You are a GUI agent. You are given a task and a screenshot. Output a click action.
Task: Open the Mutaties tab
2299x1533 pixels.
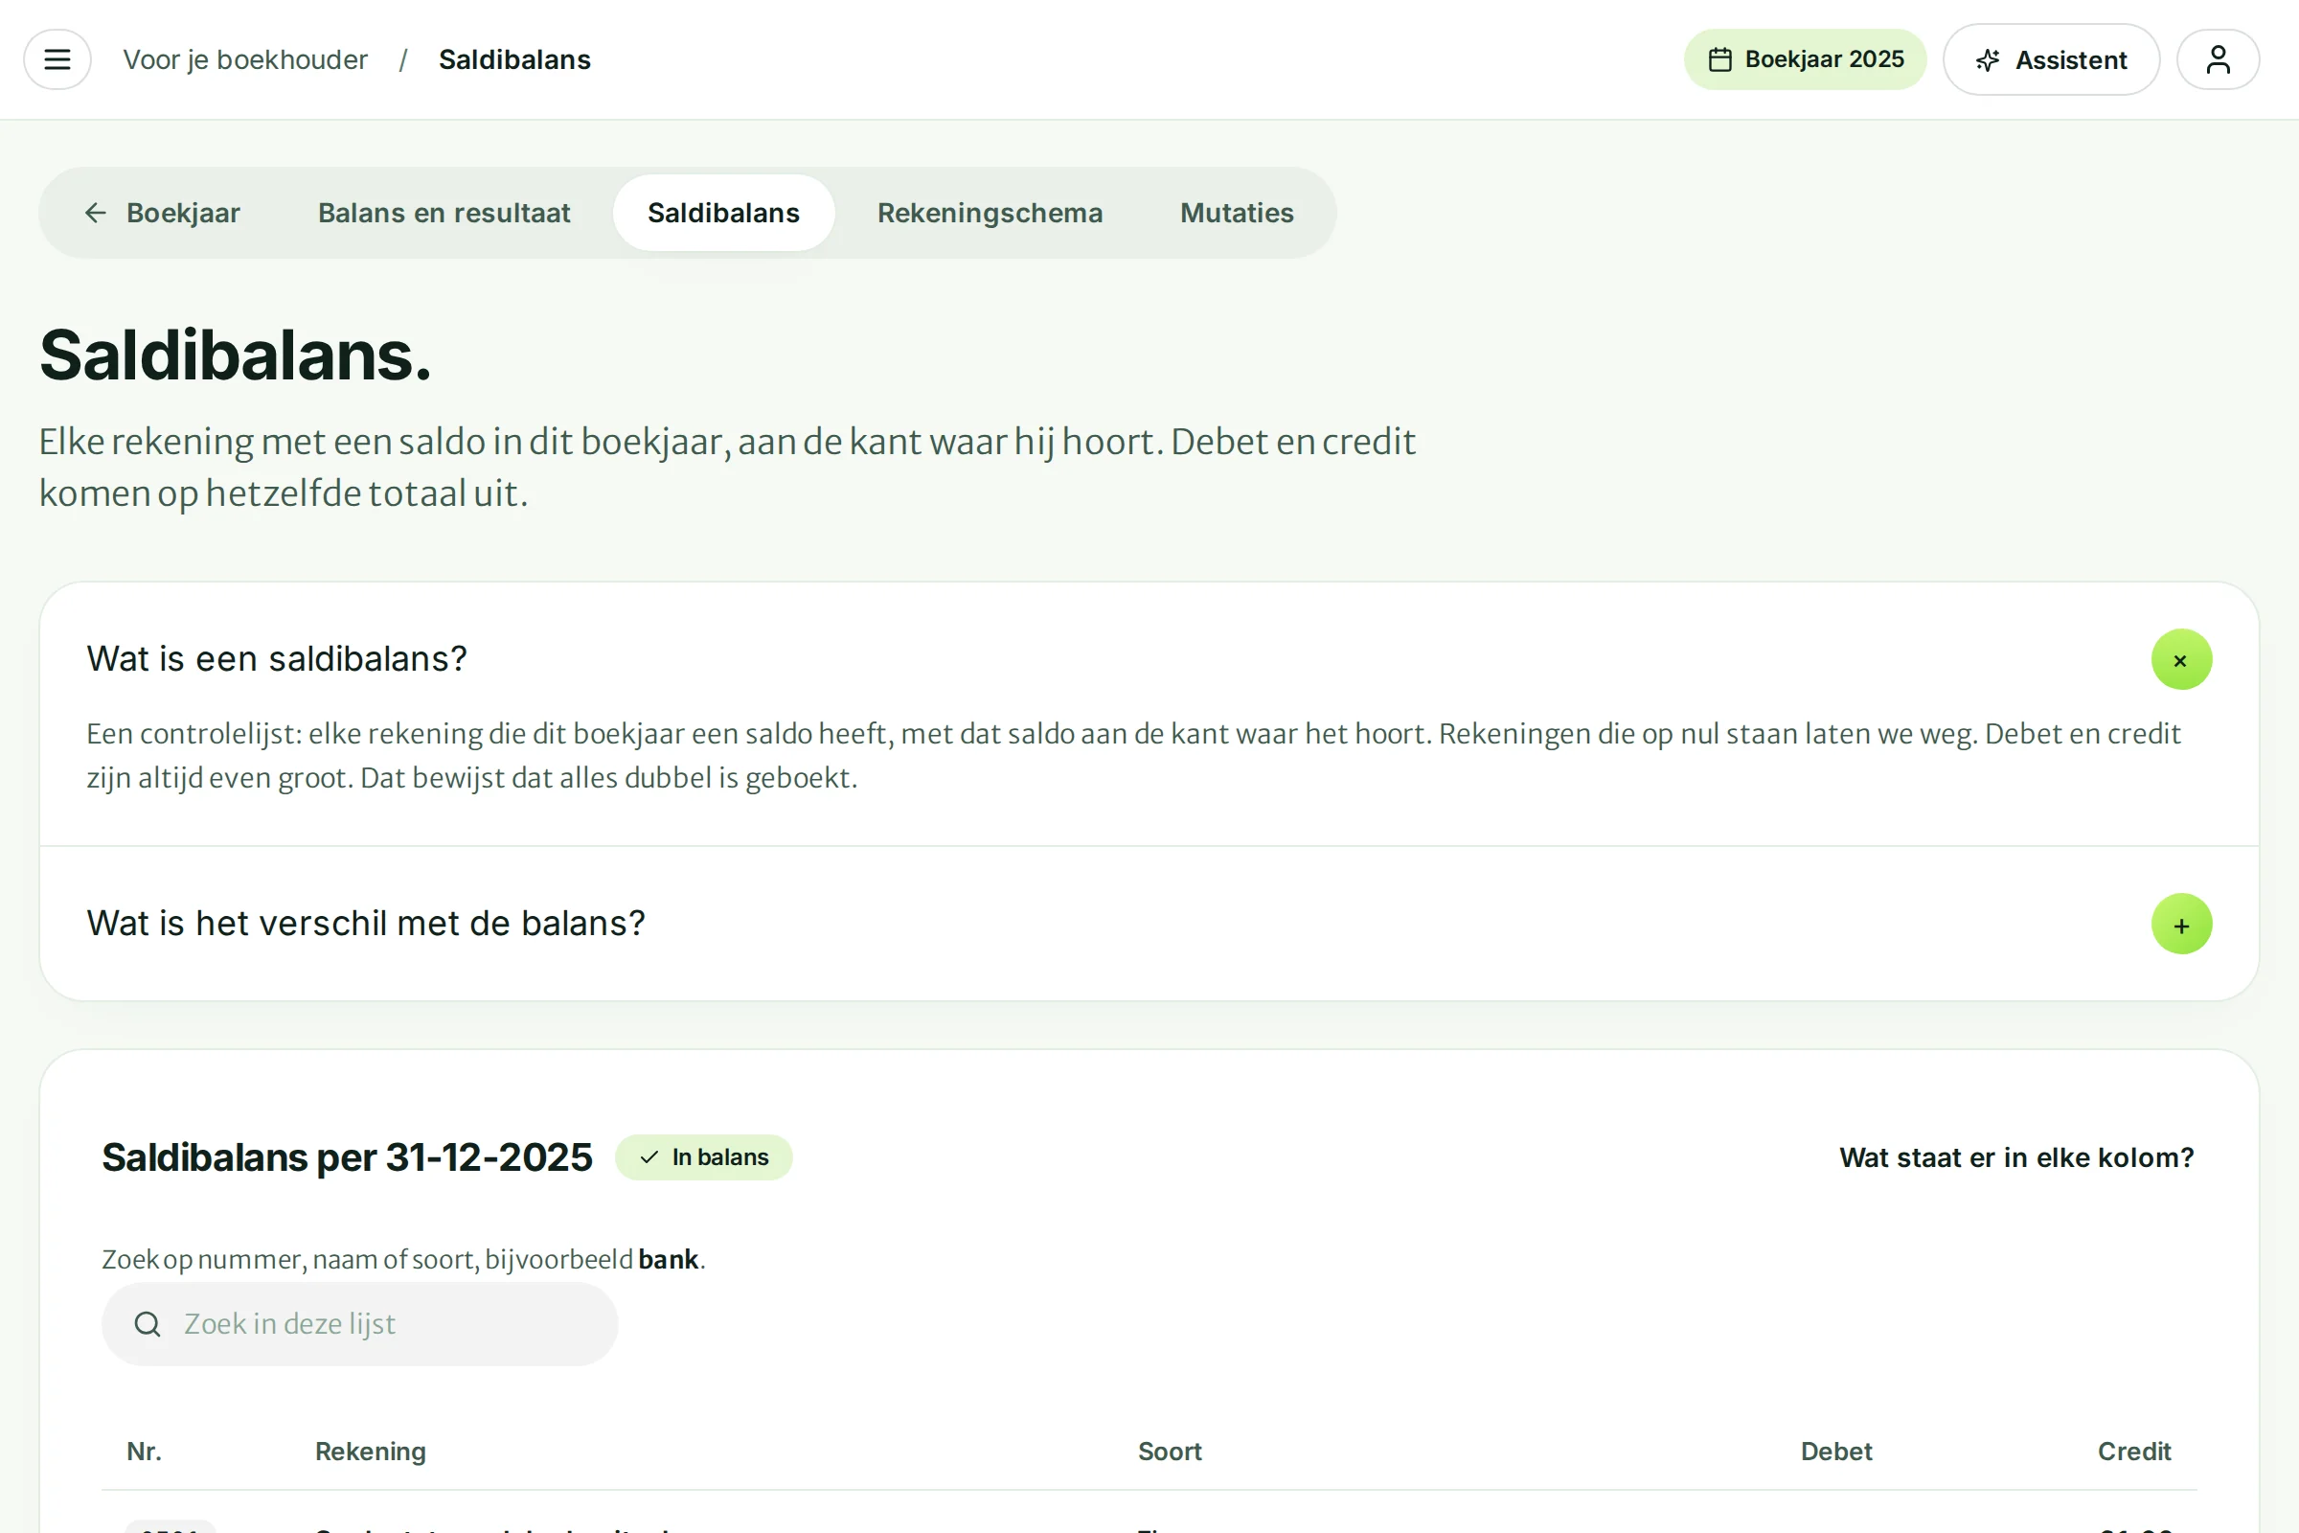pyautogui.click(x=1237, y=213)
